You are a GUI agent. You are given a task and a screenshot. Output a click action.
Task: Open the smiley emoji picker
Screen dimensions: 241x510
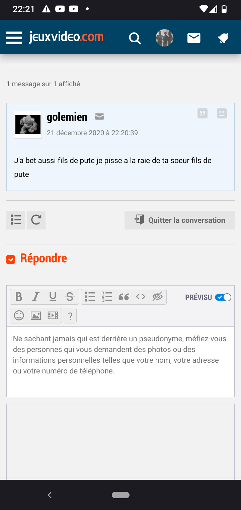click(x=19, y=316)
